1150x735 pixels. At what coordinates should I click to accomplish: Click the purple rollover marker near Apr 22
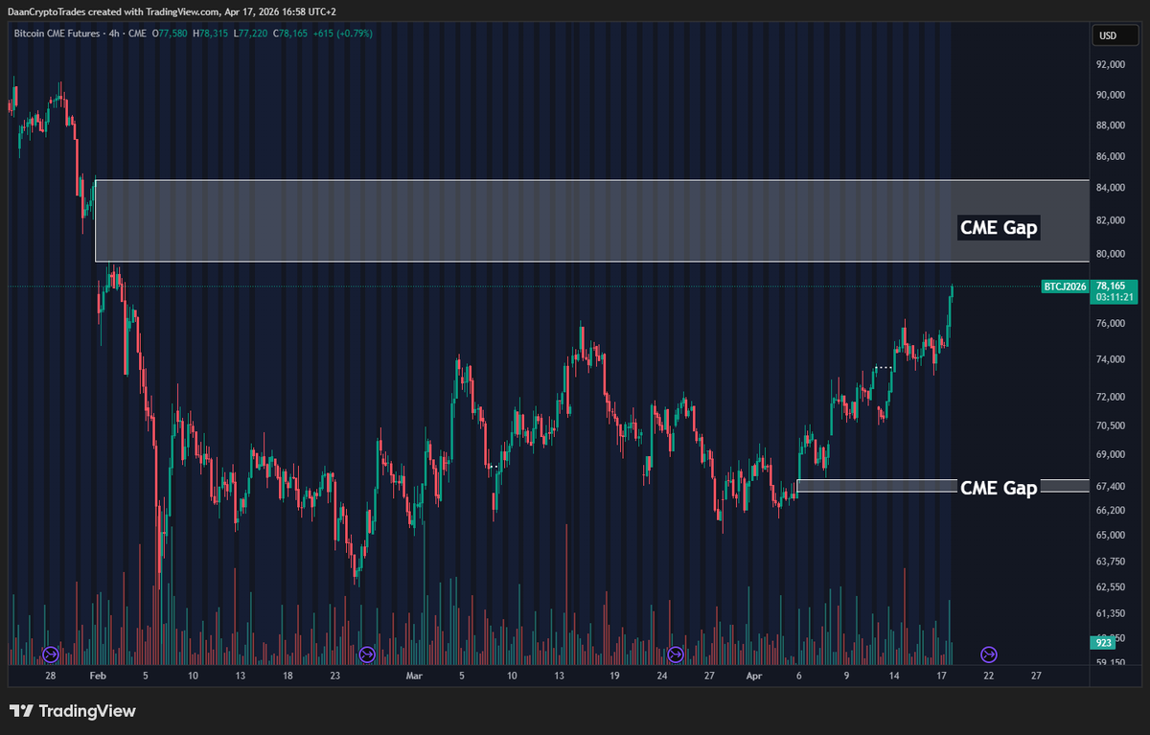point(988,655)
